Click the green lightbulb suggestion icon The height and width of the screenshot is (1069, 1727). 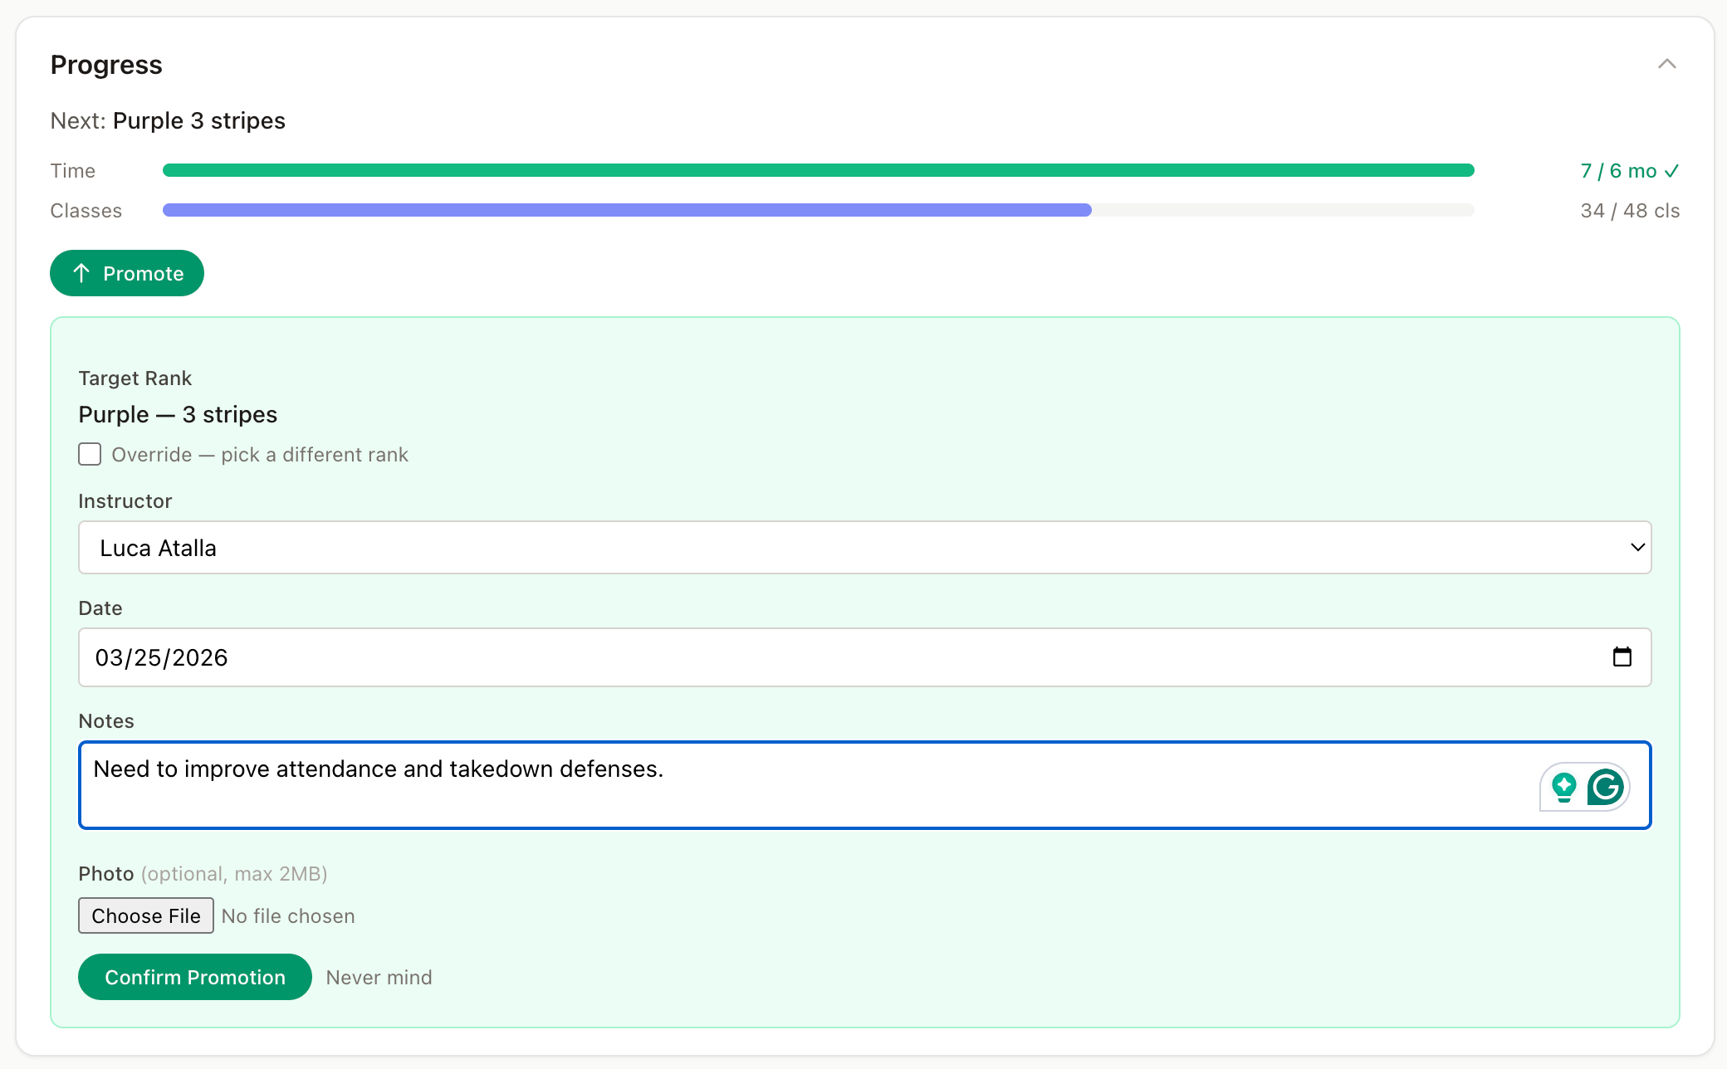1564,787
